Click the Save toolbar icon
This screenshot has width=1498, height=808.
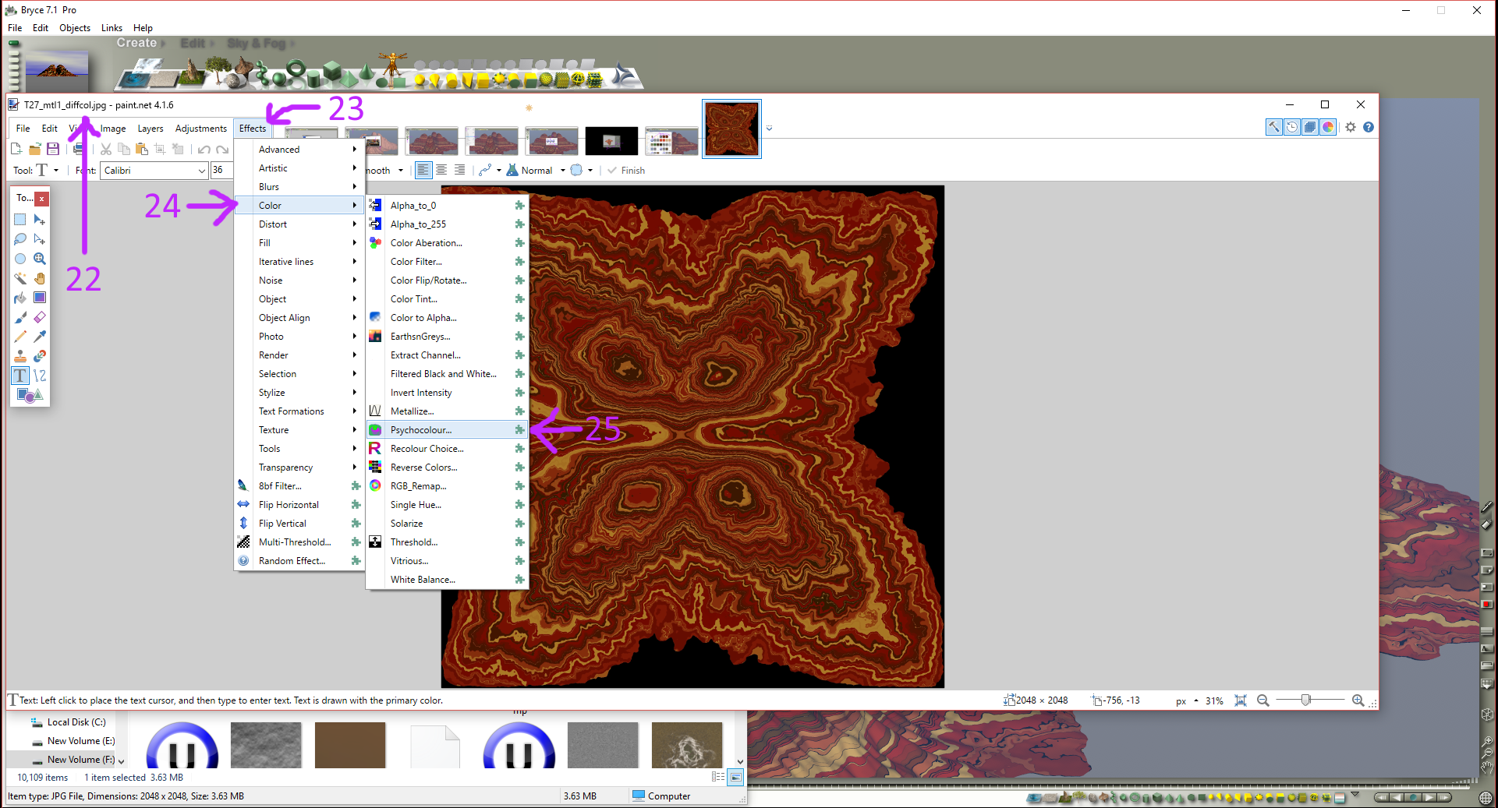(x=53, y=149)
